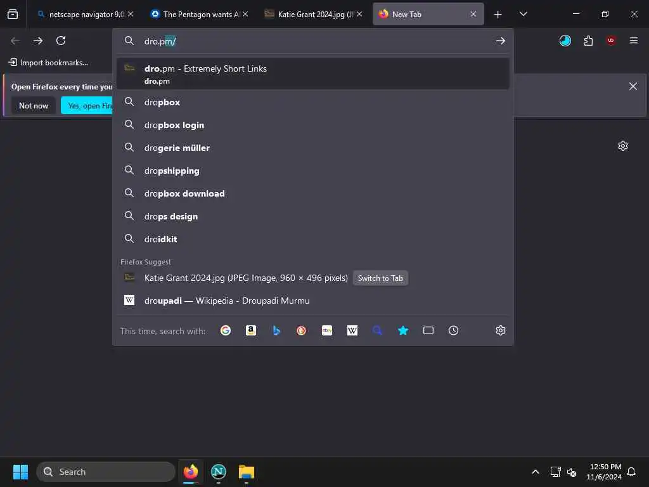Click Switch to Tab for Katie Grant image
The width and height of the screenshot is (649, 487).
380,278
